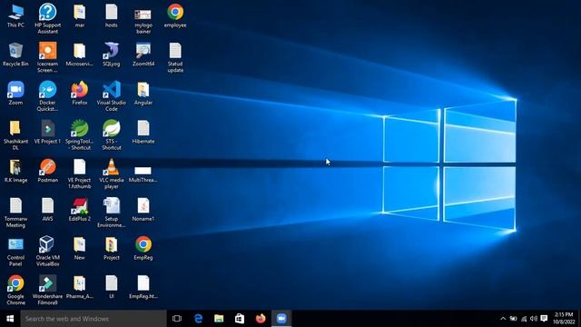Click the Search the web and Windows box

click(x=94, y=319)
